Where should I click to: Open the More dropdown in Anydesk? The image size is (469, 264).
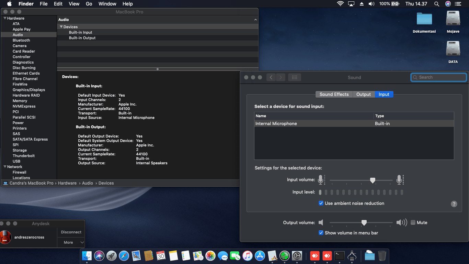(x=71, y=242)
